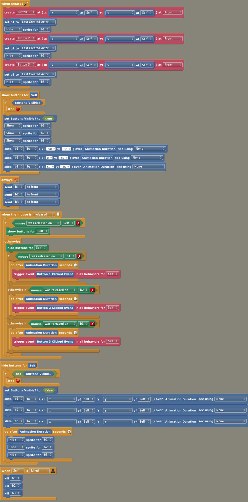
Task: Click the mouse icon beside the released dropdown
Action: point(58,214)
